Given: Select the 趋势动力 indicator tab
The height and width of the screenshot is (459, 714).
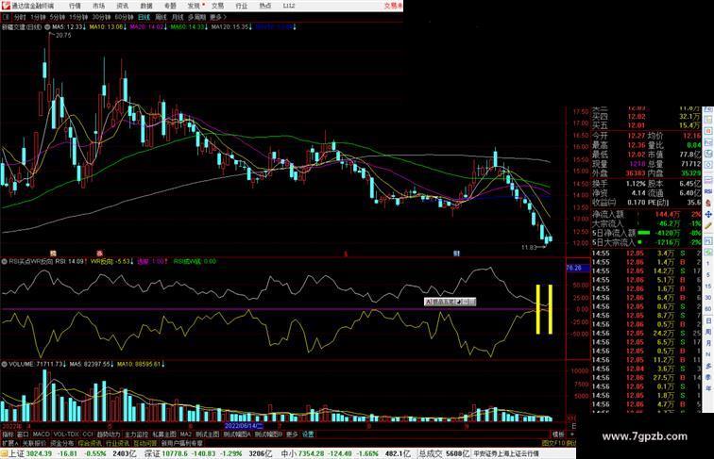Looking at the screenshot, I should pos(109,434).
